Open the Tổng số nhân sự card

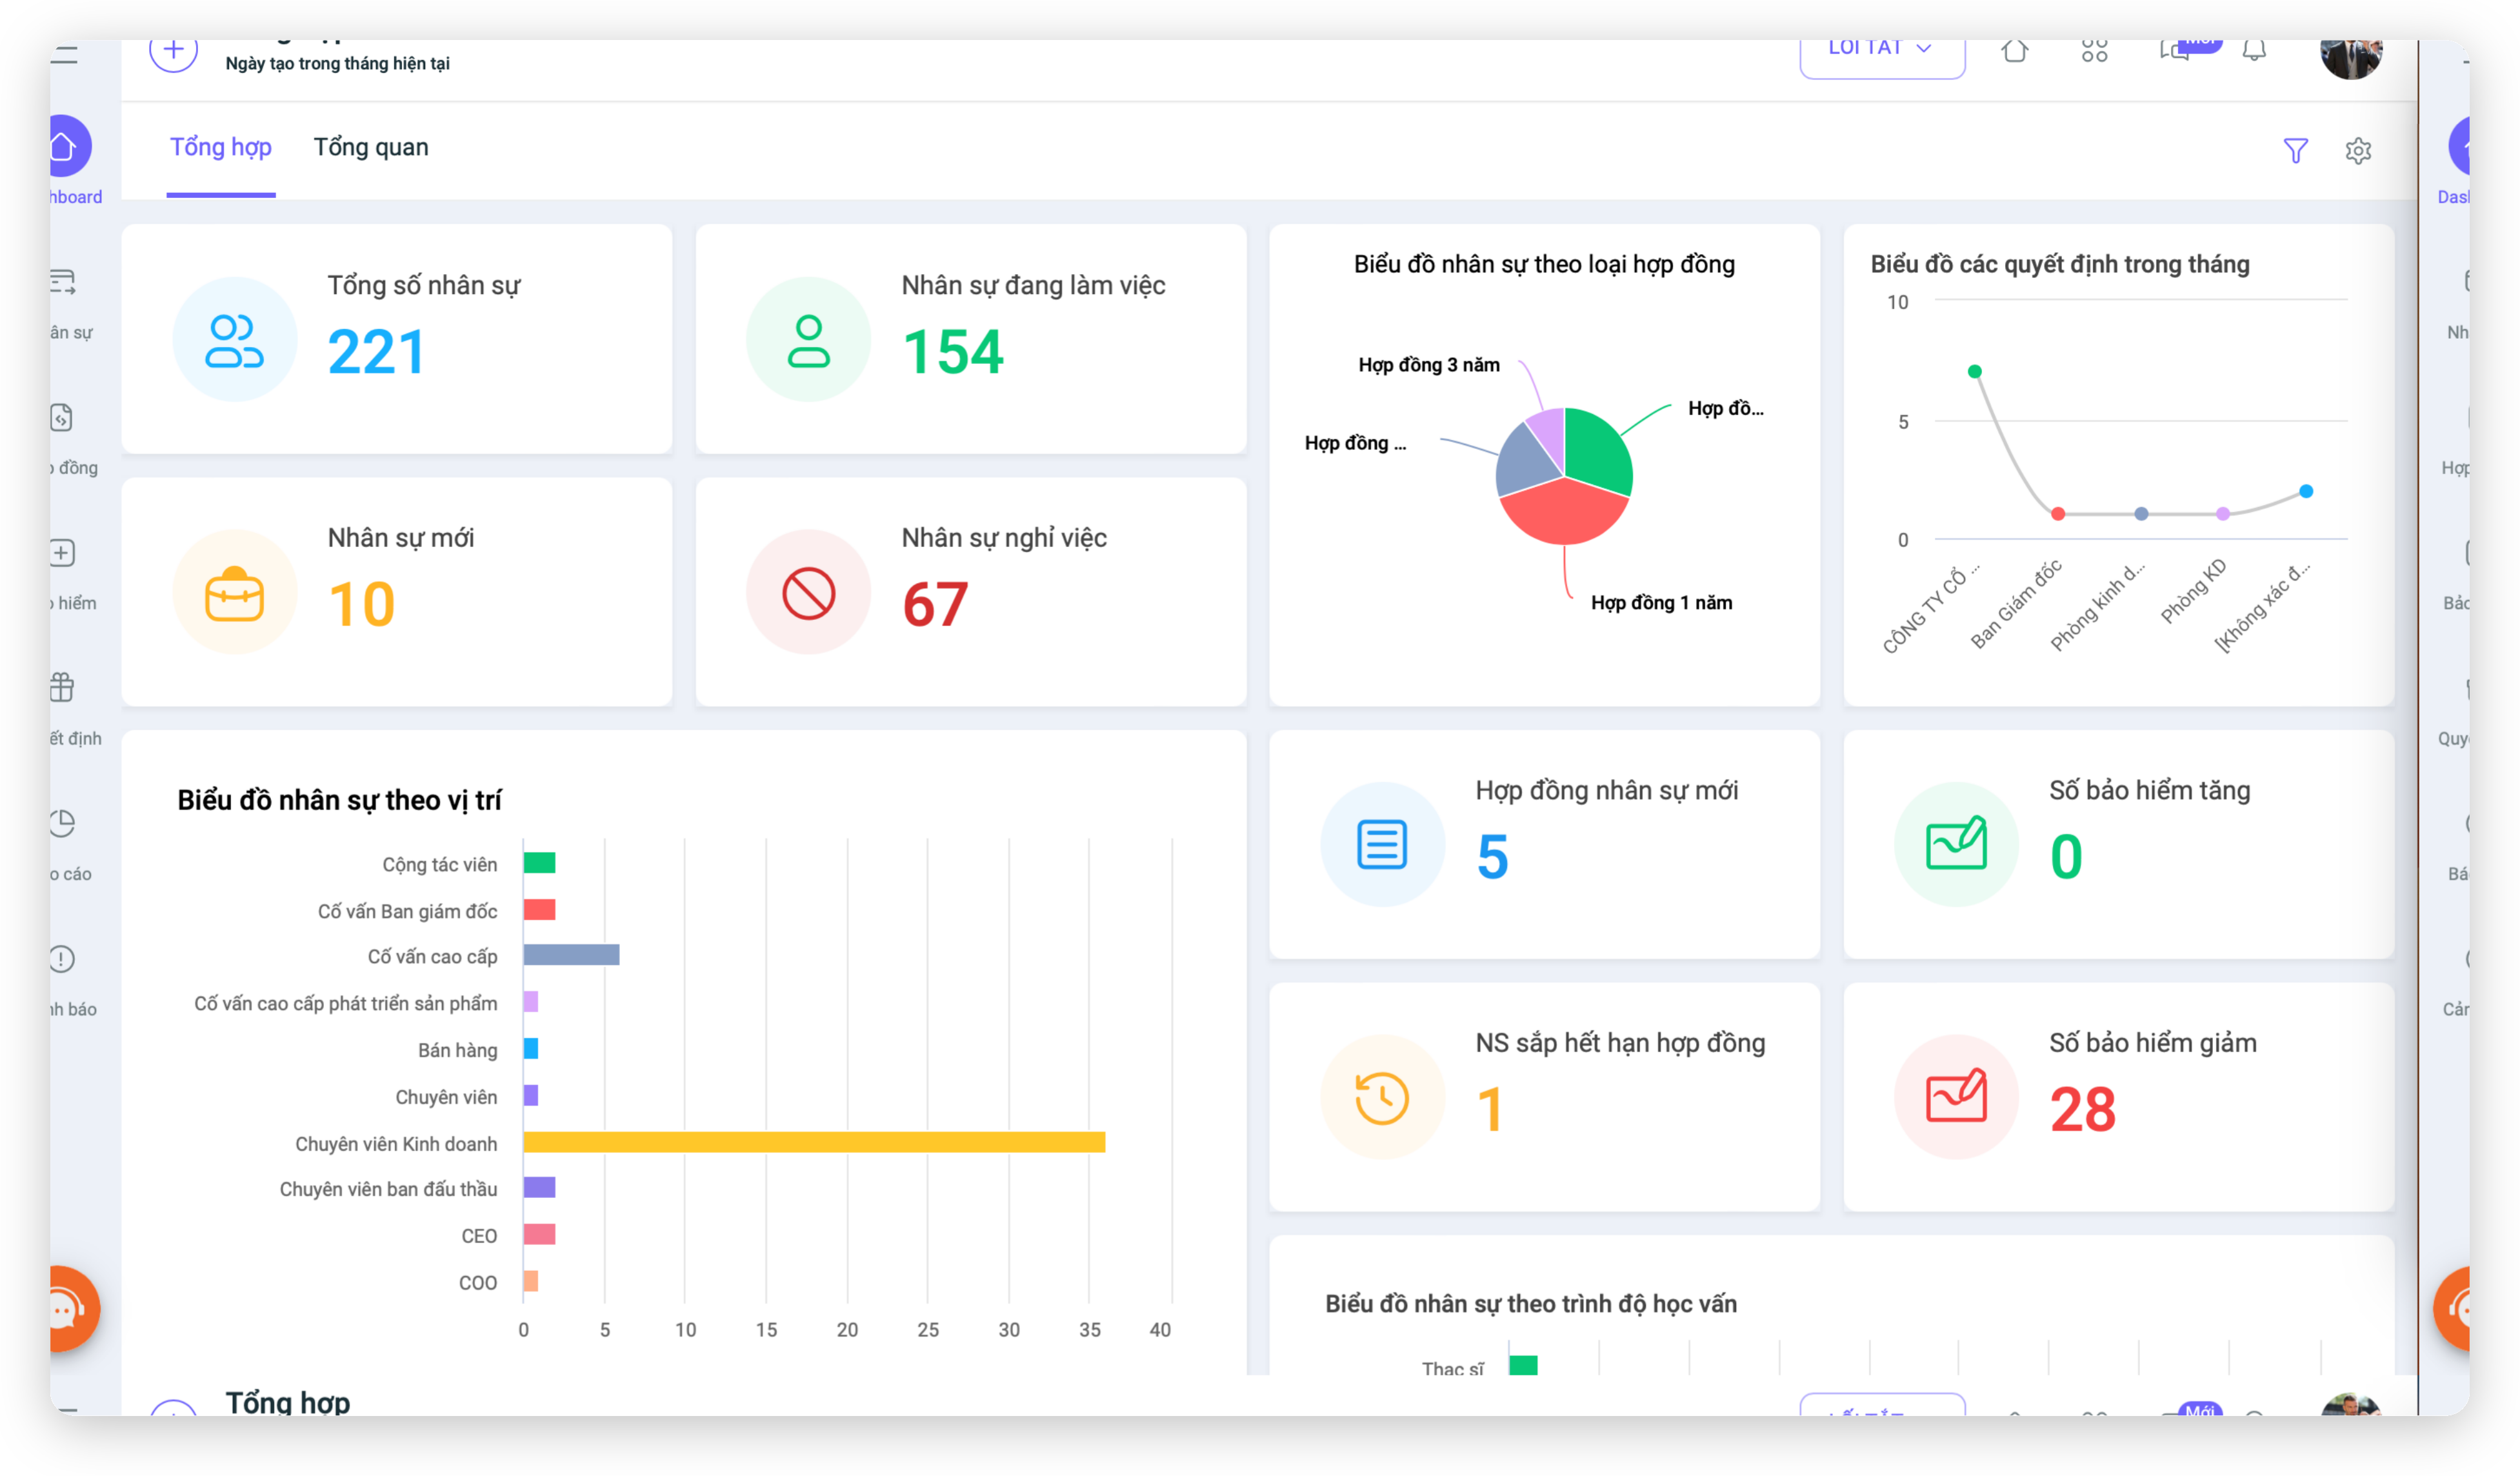click(x=396, y=338)
